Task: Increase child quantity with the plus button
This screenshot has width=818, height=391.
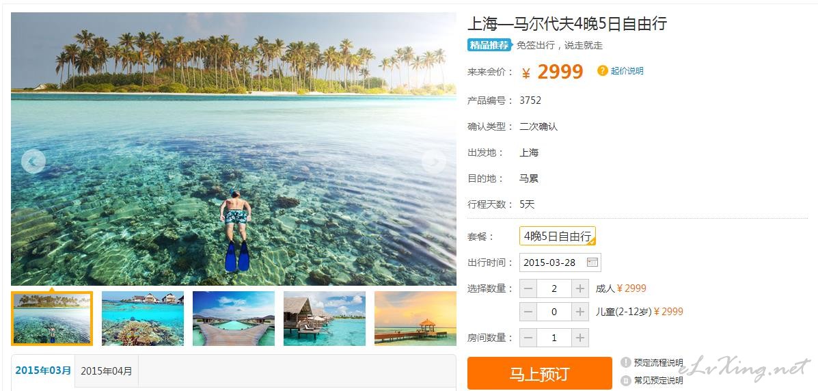Action: pyautogui.click(x=580, y=312)
